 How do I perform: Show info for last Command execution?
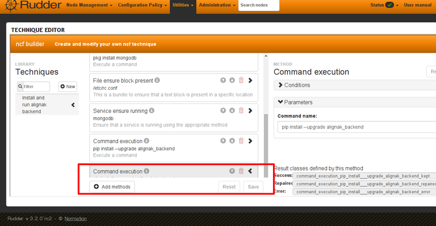click(x=147, y=171)
